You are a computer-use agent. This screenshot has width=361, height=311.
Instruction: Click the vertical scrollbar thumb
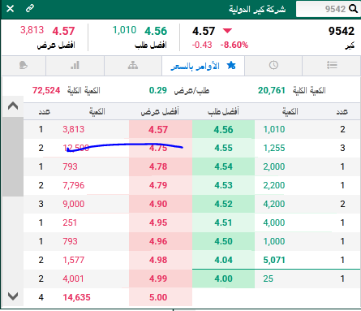point(13,157)
